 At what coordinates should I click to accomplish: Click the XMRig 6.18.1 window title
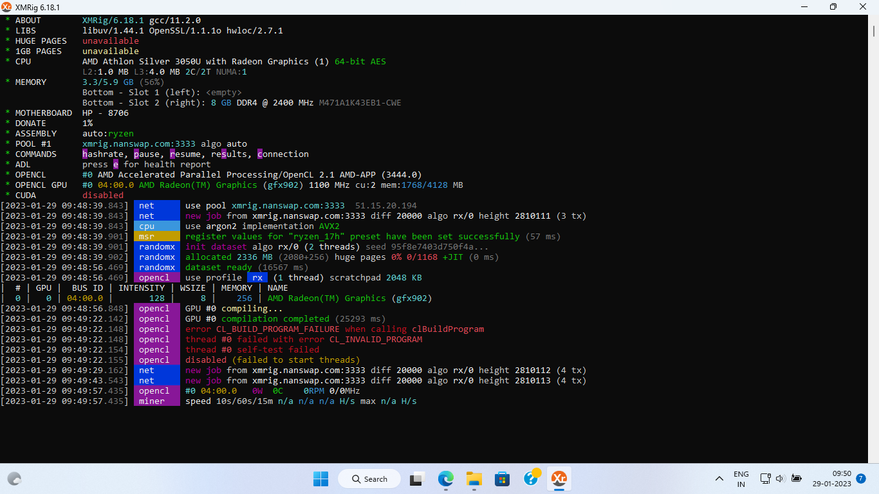(x=39, y=7)
